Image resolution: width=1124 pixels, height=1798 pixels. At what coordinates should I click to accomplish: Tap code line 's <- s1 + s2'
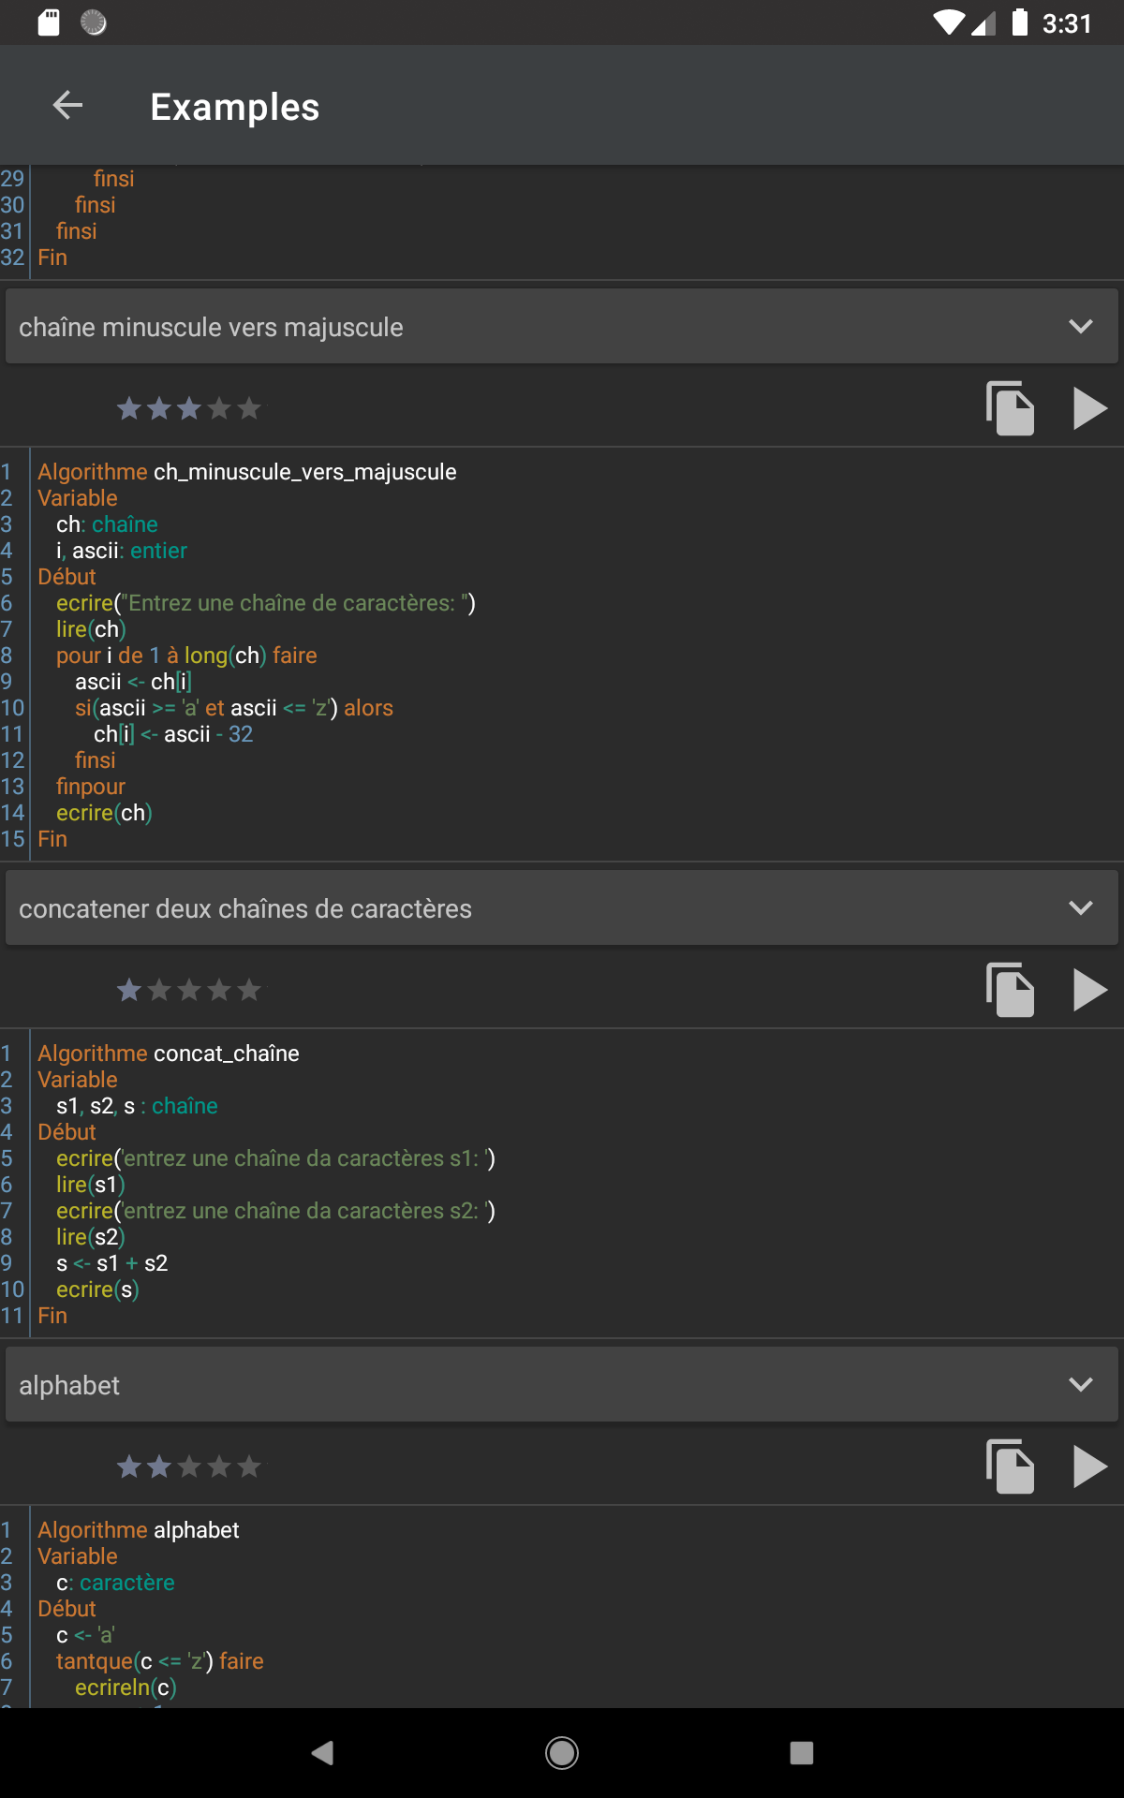coord(112,1263)
